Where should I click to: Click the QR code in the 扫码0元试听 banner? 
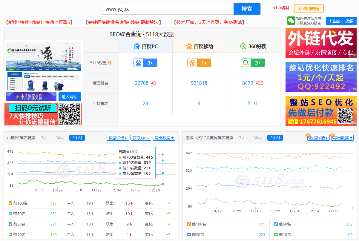[70, 114]
